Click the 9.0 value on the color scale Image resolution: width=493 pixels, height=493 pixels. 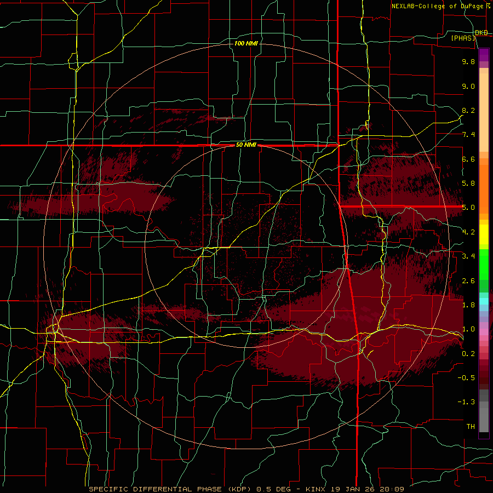468,86
